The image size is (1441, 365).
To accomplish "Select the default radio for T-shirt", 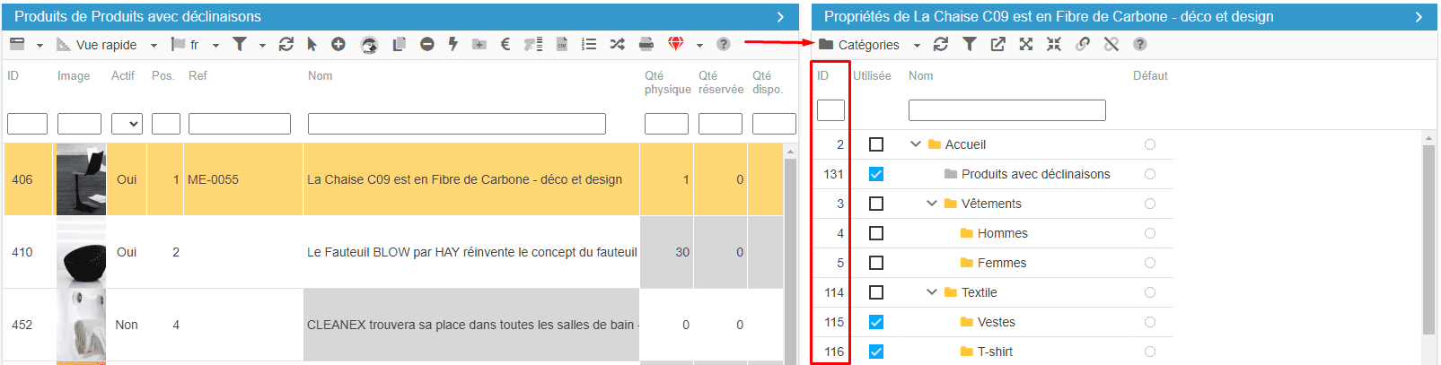I will [1150, 352].
